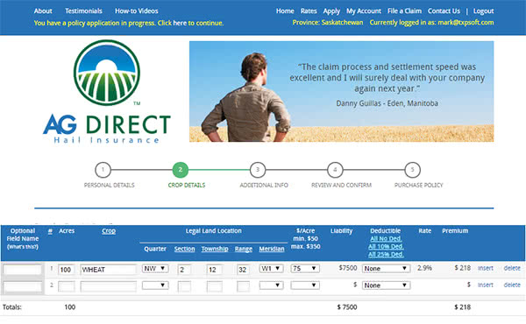Select step 4 Review and Confirm circle
This screenshot has width=526, height=324.
[335, 170]
